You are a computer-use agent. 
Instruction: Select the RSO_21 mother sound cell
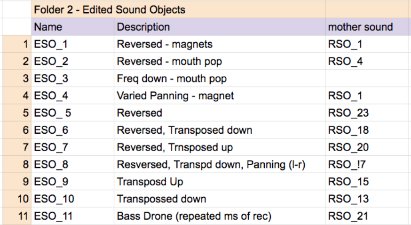point(367,216)
